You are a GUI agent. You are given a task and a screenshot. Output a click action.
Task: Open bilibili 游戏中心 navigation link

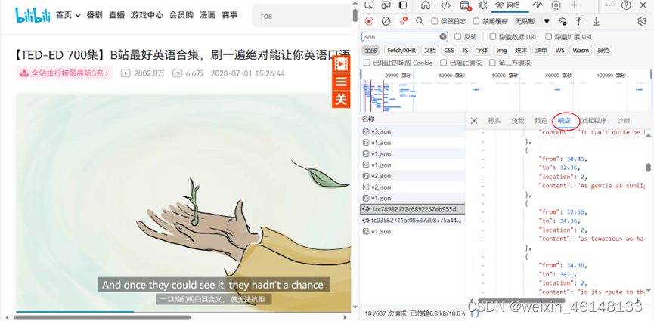[x=147, y=15]
